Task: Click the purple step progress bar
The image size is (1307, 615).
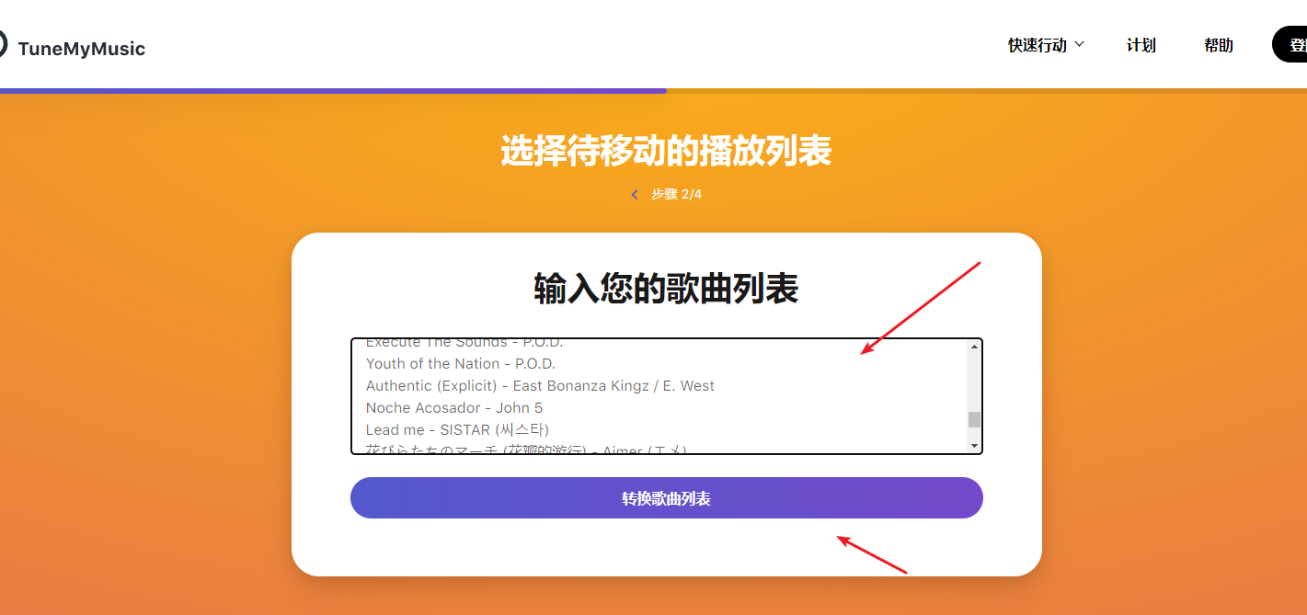Action: click(333, 91)
